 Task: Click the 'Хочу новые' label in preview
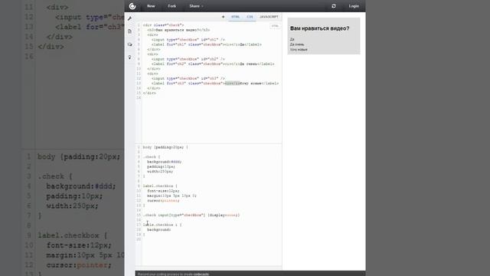[x=299, y=49]
